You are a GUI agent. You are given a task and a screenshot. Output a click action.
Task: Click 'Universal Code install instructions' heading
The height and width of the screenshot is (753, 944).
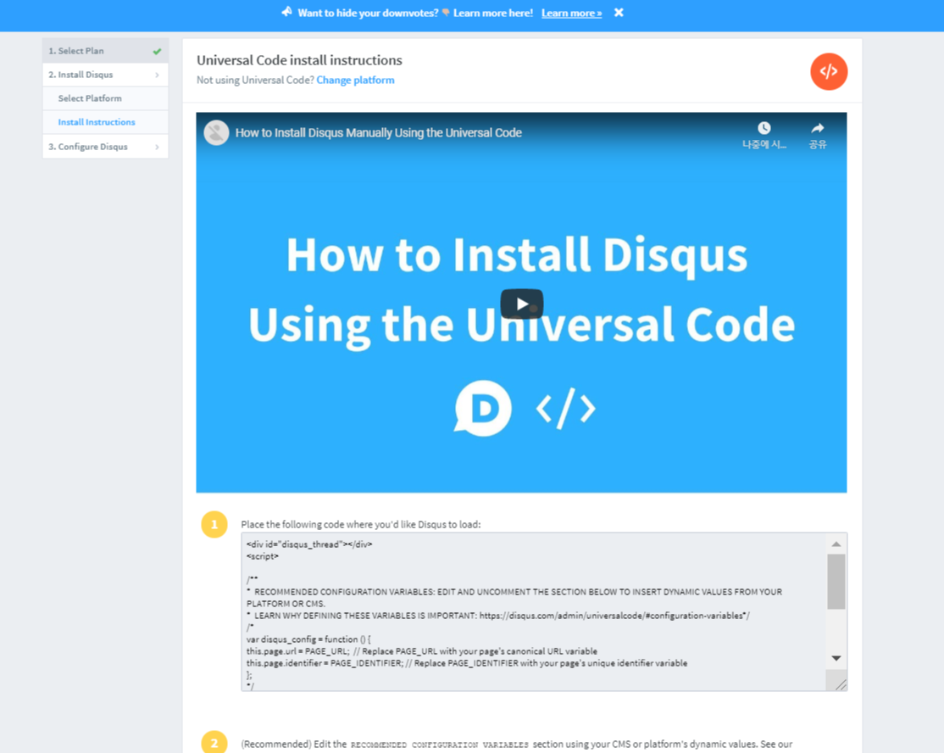pos(299,60)
